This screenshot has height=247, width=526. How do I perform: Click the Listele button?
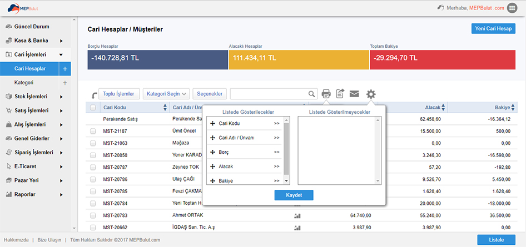(x=496, y=240)
